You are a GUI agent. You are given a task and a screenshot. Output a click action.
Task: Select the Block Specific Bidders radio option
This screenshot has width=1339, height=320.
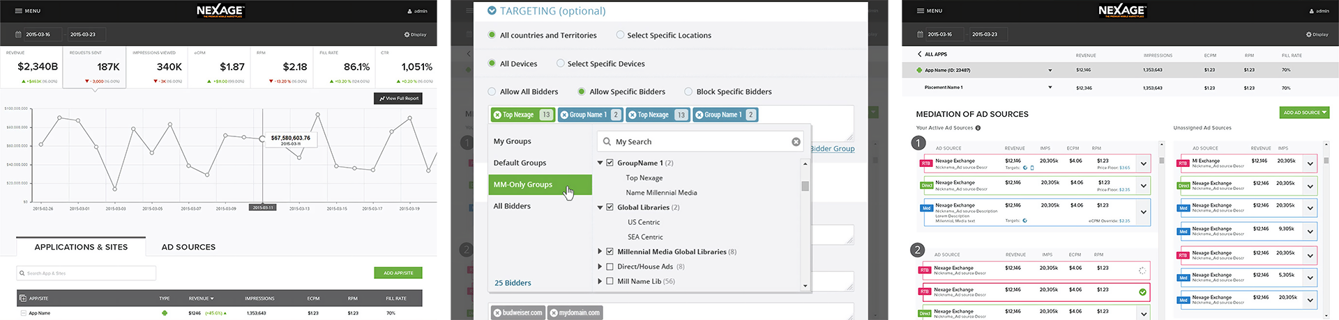coord(688,92)
